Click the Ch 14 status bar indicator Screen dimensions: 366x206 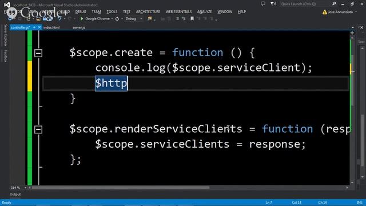323,203
